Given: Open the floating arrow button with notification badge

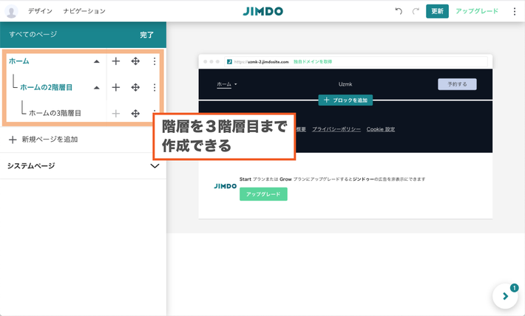Looking at the screenshot, I should click(505, 296).
